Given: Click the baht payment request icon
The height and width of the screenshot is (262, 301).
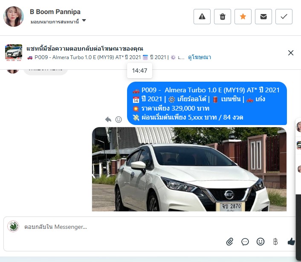Looking at the screenshot, I should tap(275, 242).
